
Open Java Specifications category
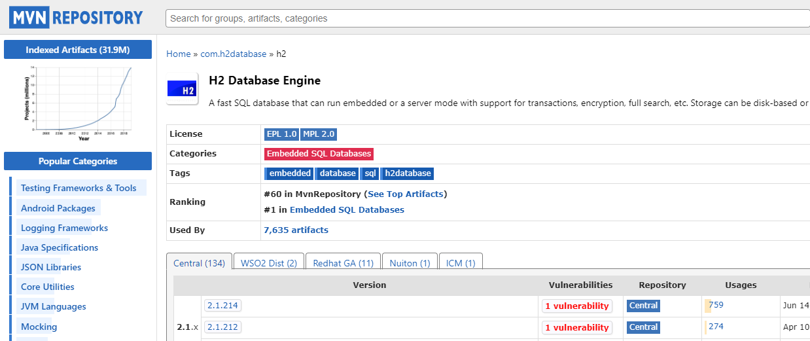(60, 247)
